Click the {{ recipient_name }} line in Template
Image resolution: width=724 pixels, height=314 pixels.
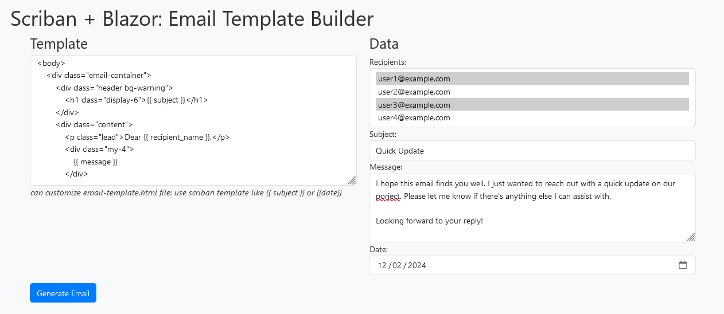[147, 137]
